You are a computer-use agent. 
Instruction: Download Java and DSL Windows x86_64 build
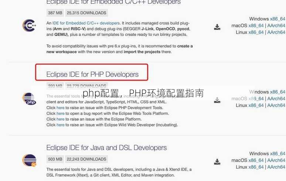pyautogui.click(x=278, y=154)
